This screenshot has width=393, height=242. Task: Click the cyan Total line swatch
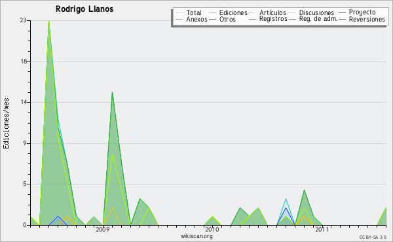point(179,12)
